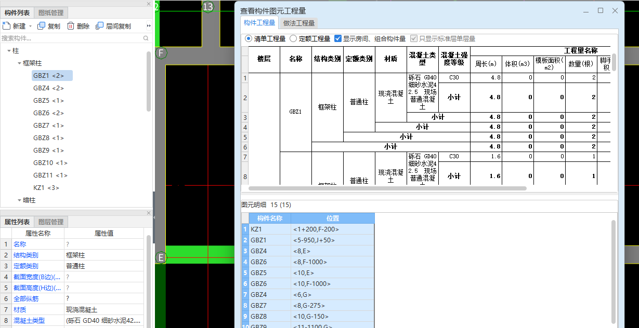Select GBZ10 <1> in component tree
This screenshot has width=639, height=328.
coord(50,162)
